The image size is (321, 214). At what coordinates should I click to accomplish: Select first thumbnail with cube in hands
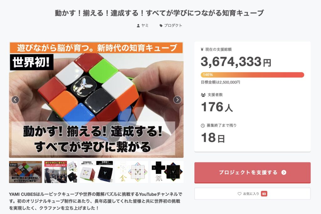coord(25,172)
